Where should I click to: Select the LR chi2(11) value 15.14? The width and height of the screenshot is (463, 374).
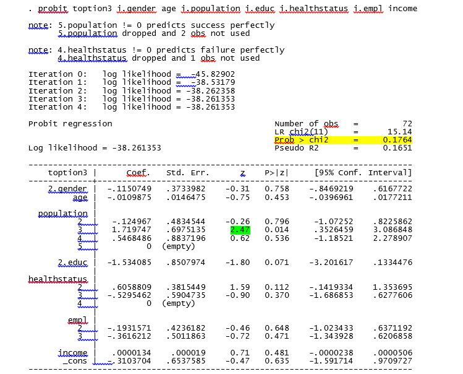pos(399,132)
